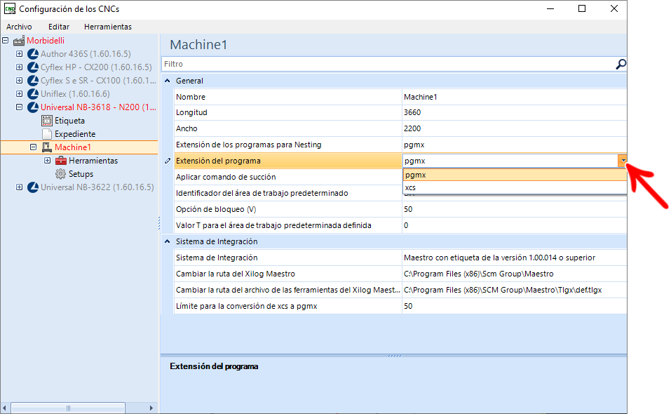Click the def.tlgx tools file path

tap(515, 290)
